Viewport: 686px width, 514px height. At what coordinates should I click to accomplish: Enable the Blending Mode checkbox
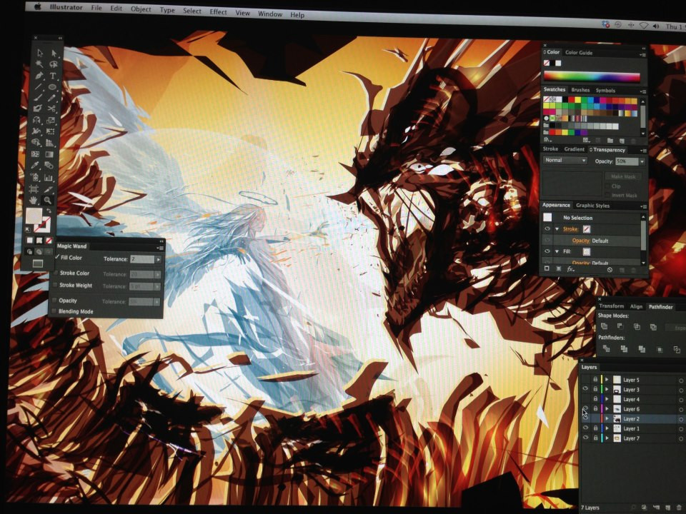pos(54,311)
